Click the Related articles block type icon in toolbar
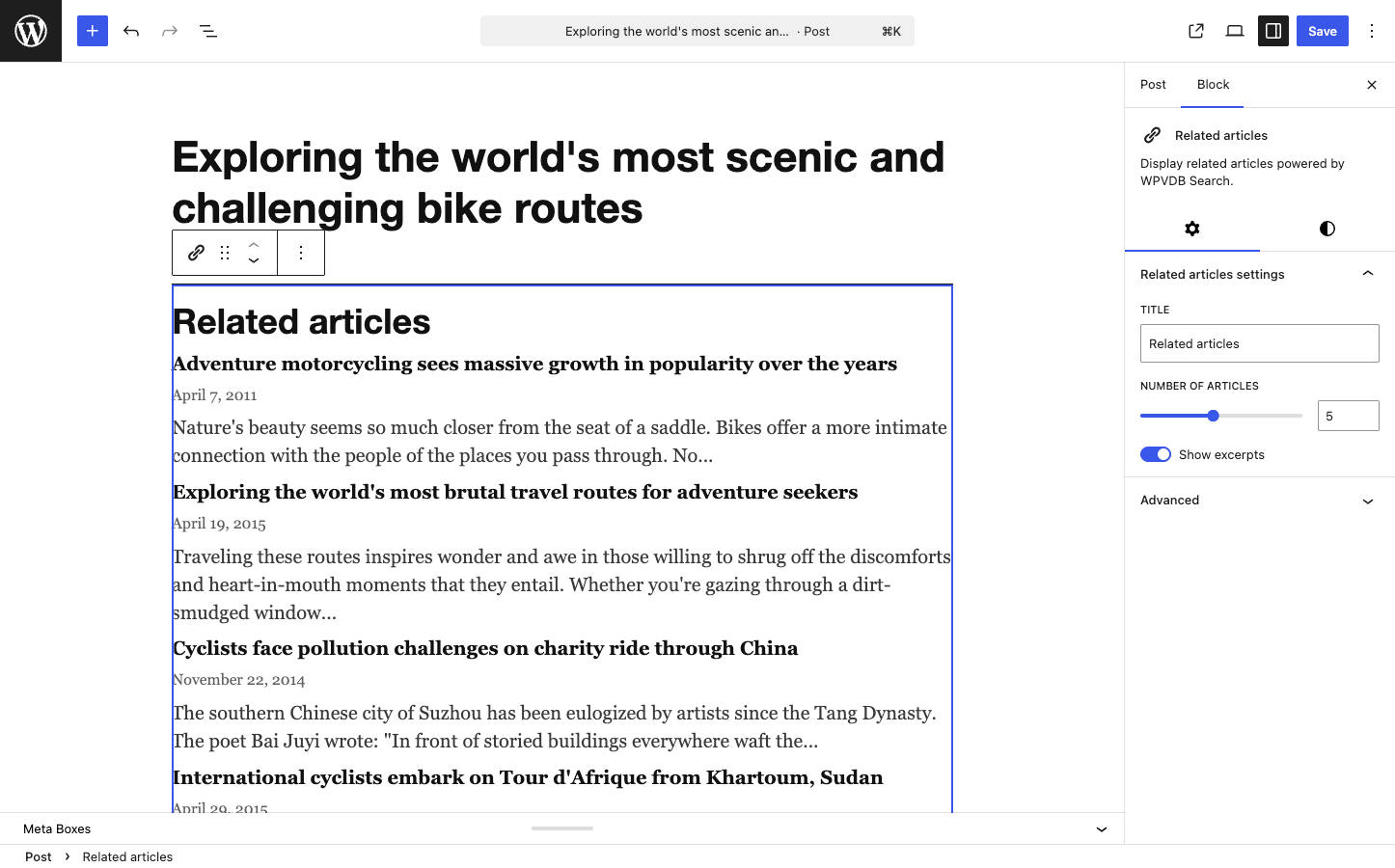This screenshot has height=868, width=1395. coord(196,253)
